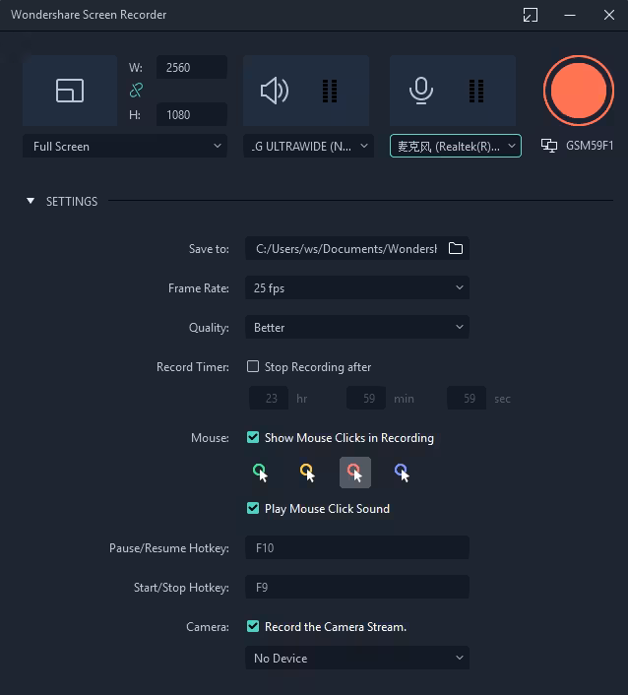Screen dimensions: 628x695
Task: Click the Frame Rate label
Action: coord(199,288)
